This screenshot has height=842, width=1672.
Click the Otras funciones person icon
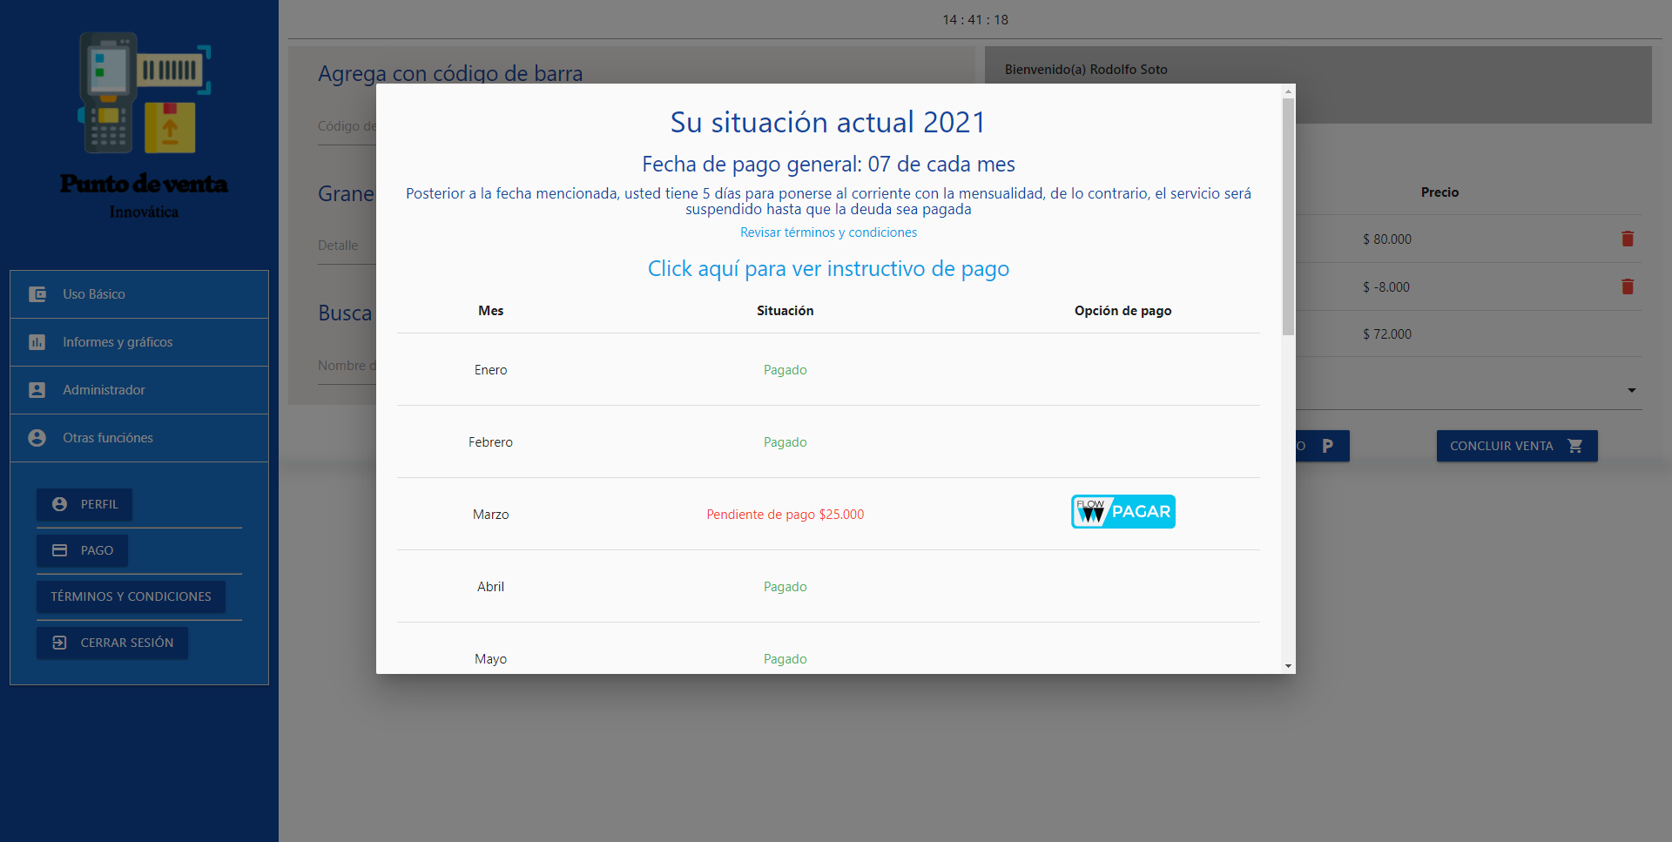point(37,438)
